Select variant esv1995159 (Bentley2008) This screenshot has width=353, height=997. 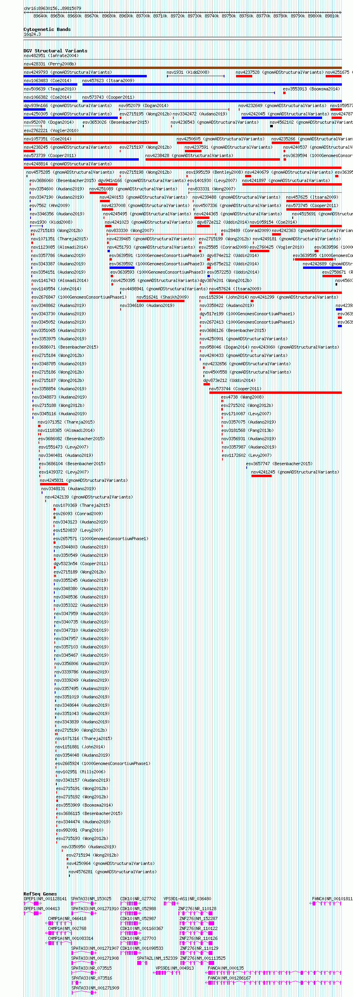point(215,172)
